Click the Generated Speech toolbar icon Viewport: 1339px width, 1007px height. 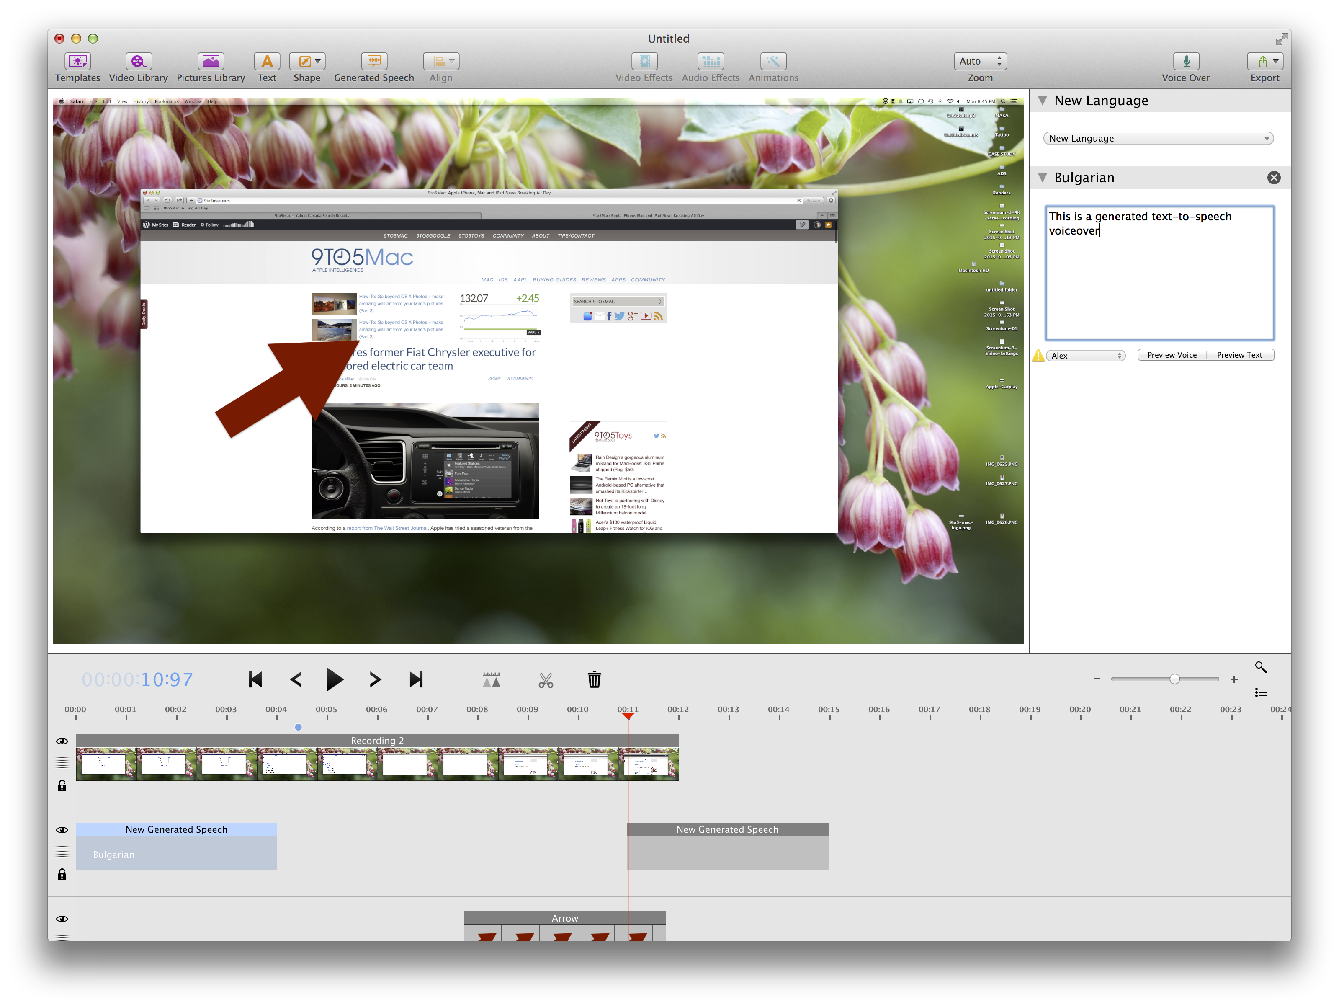point(373,62)
